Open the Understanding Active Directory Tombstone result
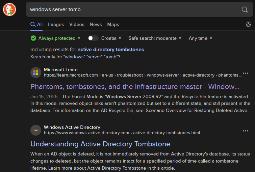 (x=100, y=144)
